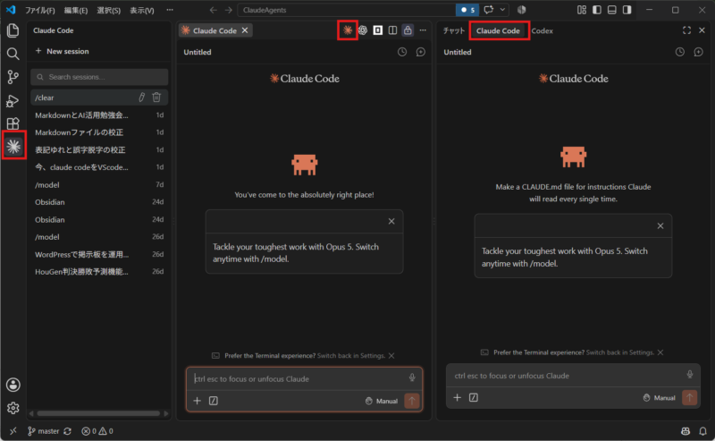
Task: Open the WordPressで掲示板を運用 session
Action: pos(99,254)
